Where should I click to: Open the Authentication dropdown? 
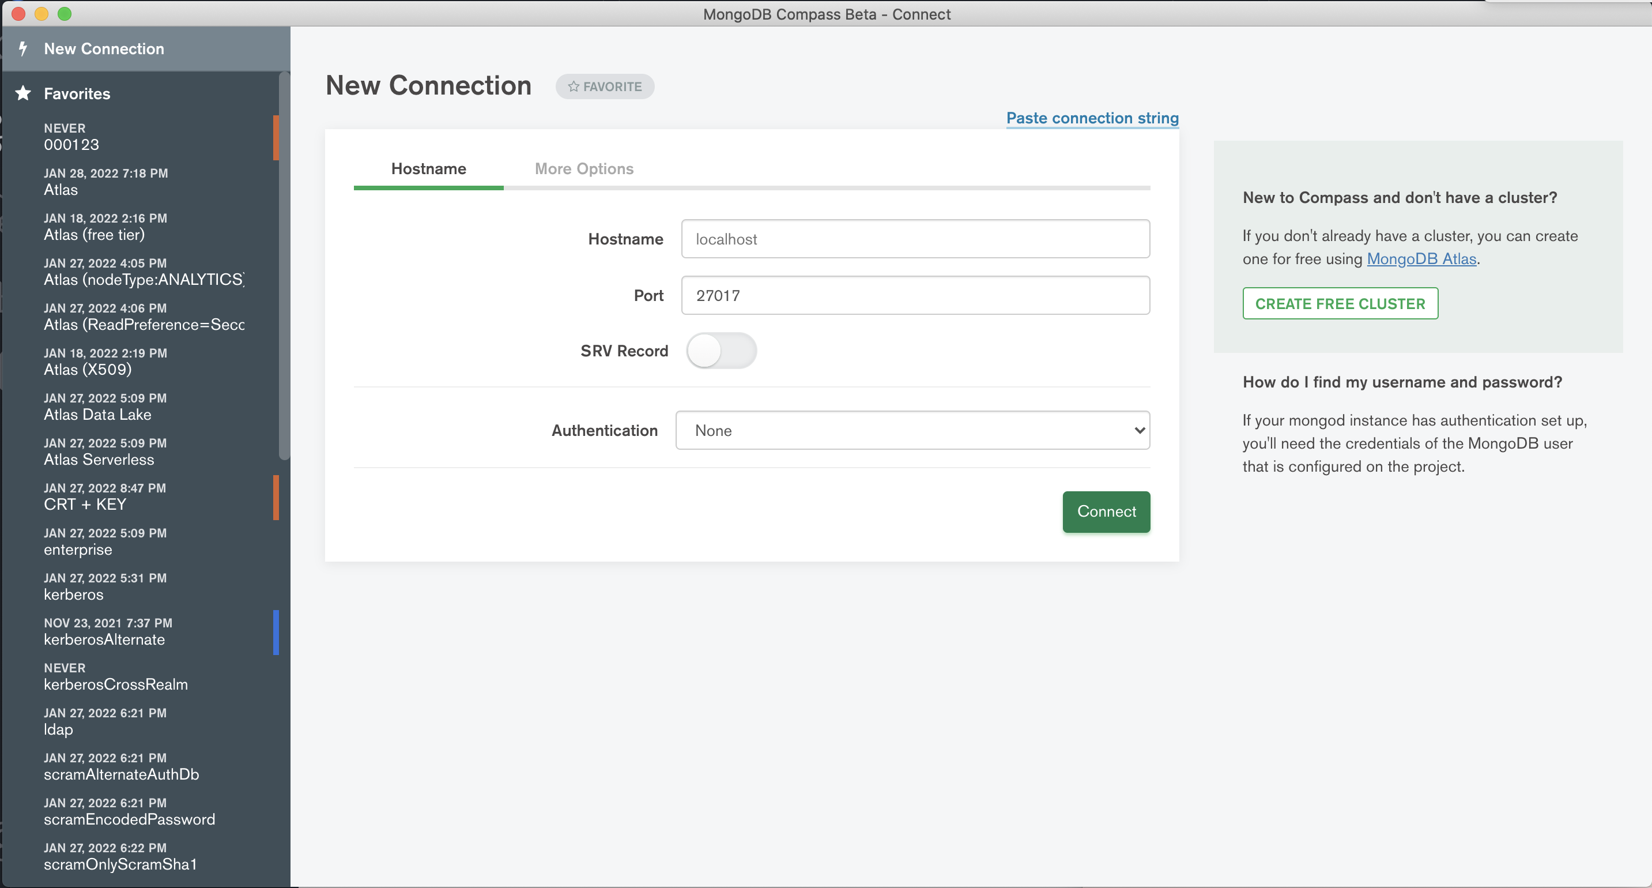pos(912,431)
